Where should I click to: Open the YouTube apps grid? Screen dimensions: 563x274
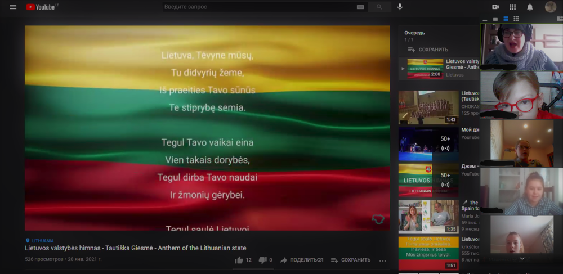click(513, 7)
